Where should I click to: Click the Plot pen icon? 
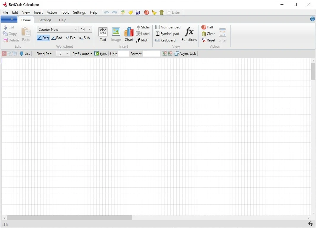tap(138, 40)
